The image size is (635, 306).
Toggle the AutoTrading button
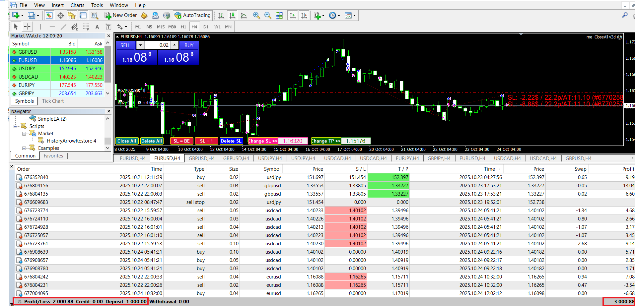tap(193, 15)
